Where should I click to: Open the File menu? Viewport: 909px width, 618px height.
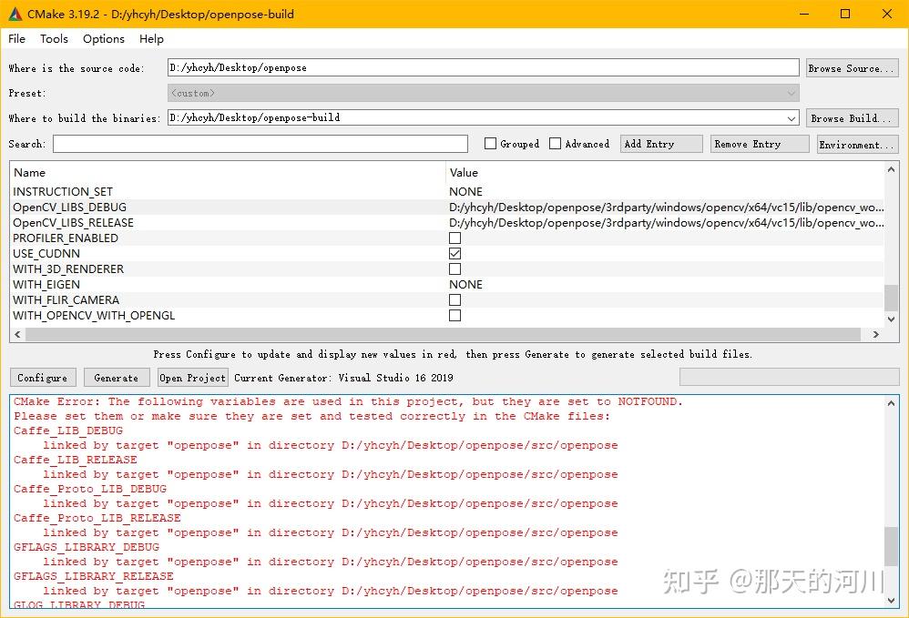tap(16, 39)
